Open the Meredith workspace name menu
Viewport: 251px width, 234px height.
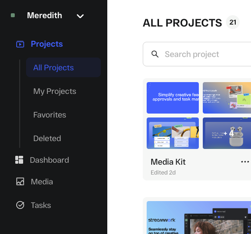(44, 15)
